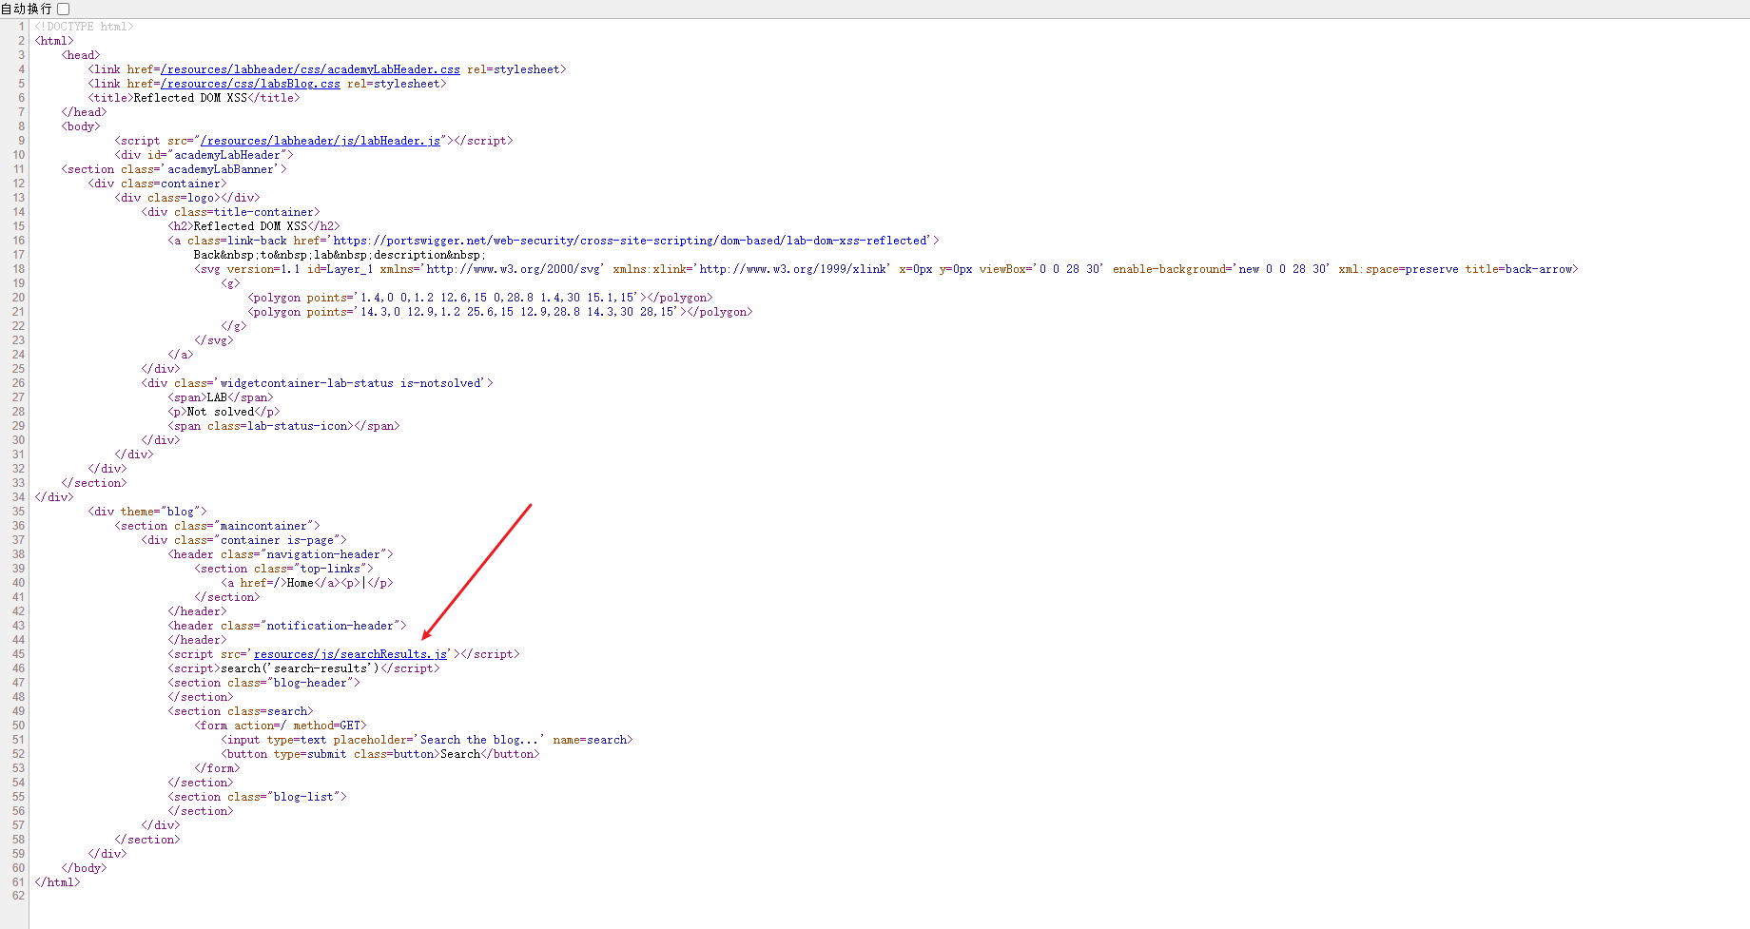Open the labHeader.js script link
The width and height of the screenshot is (1750, 929).
coord(321,140)
